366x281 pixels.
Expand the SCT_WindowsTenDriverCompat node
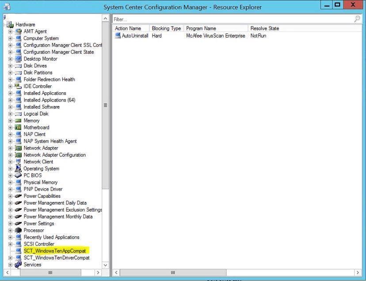click(10, 258)
